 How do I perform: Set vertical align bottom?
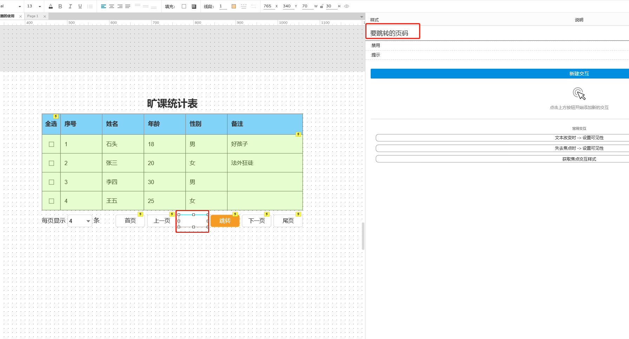tap(154, 6)
